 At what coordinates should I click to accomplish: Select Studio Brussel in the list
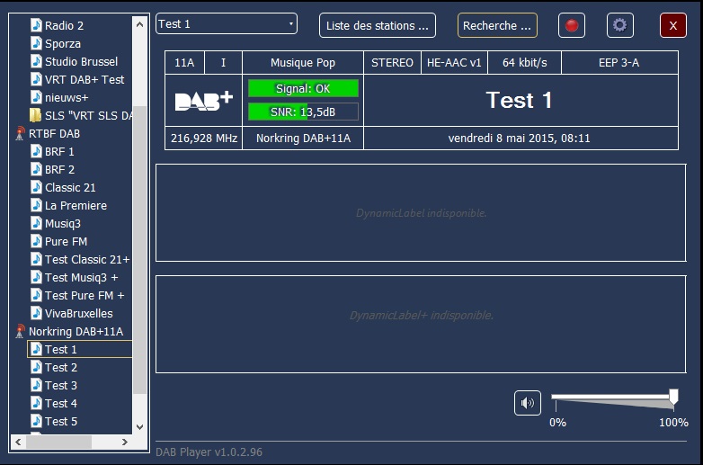[x=81, y=61]
